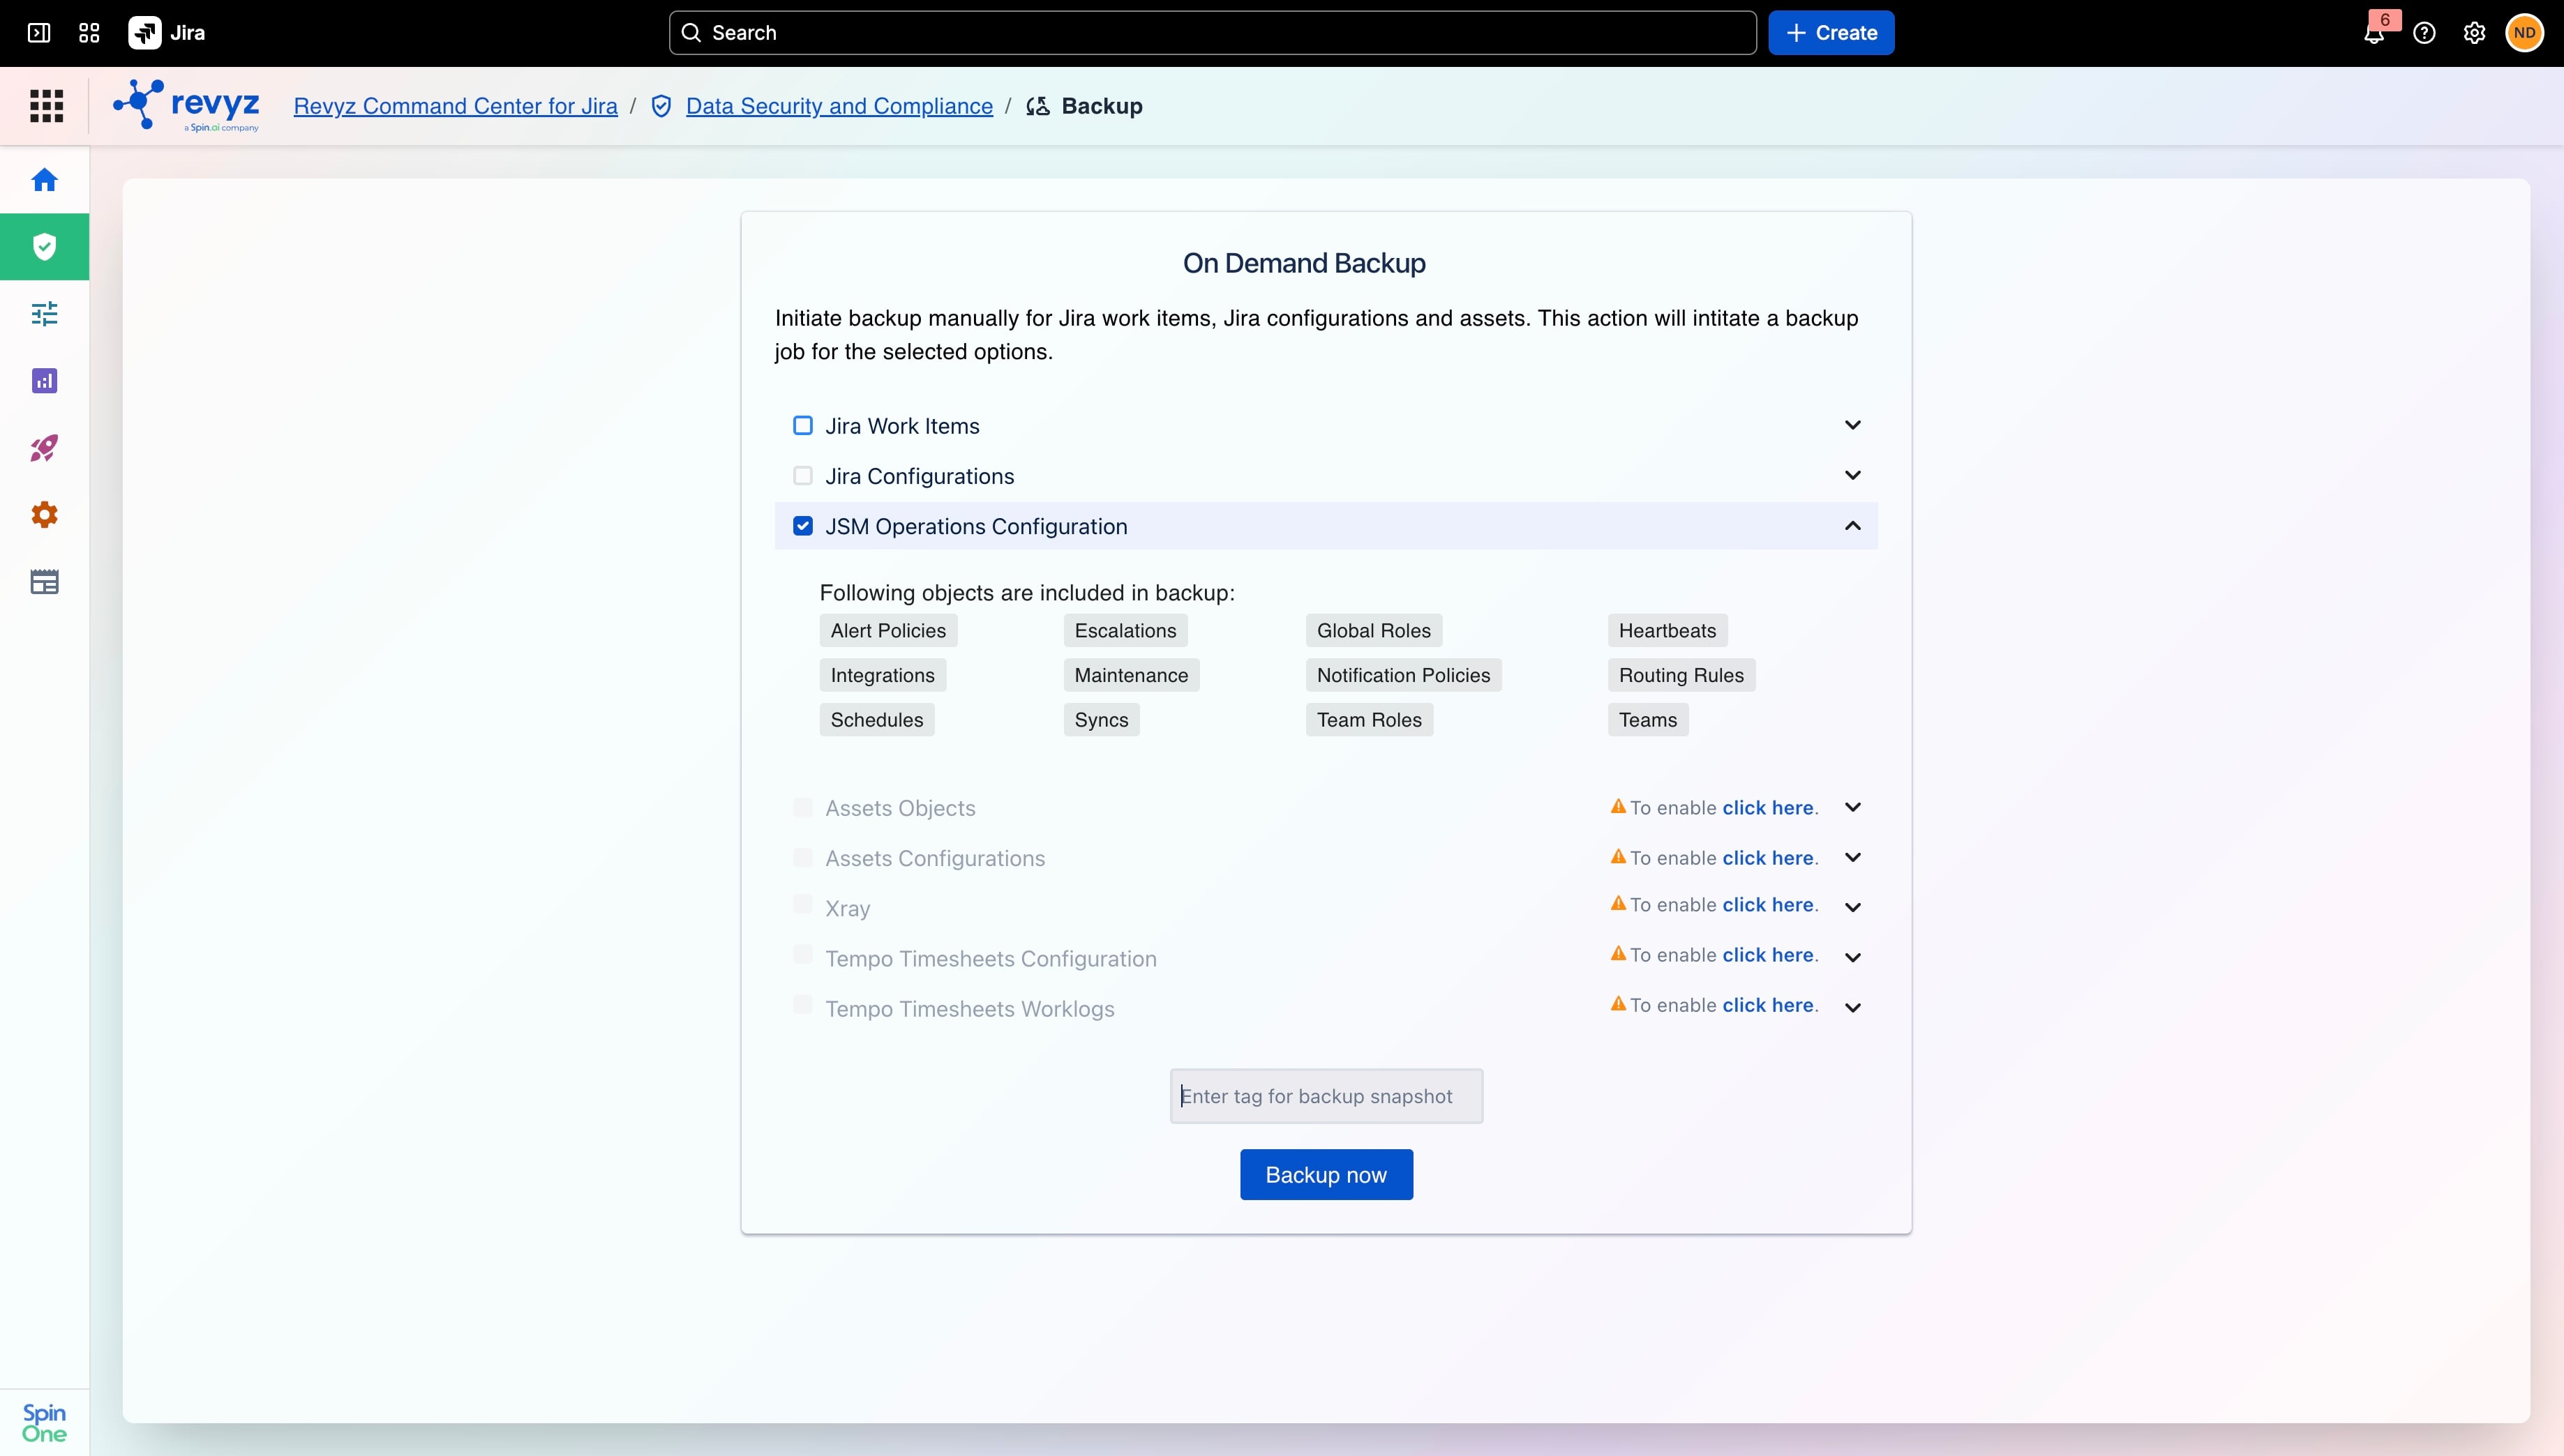Click the Maintenance tag

pyautogui.click(x=1132, y=675)
